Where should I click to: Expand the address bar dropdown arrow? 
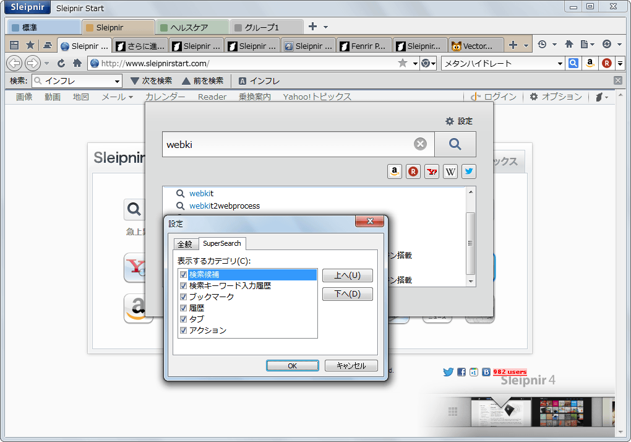(415, 64)
